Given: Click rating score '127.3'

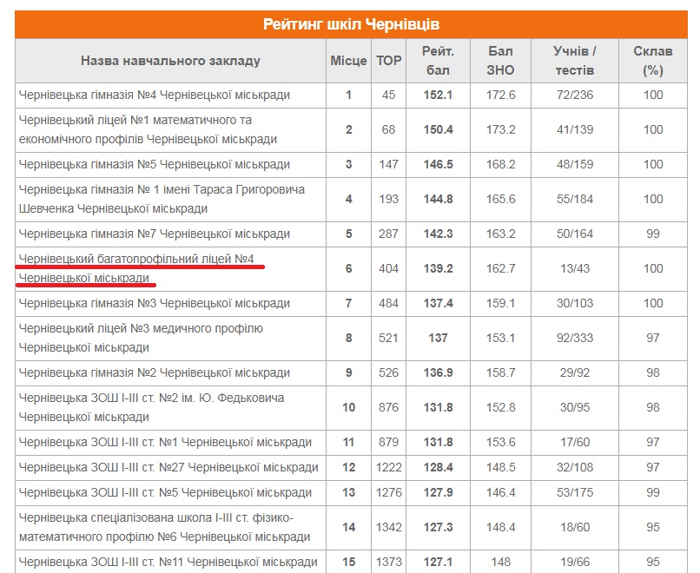Looking at the screenshot, I should pyautogui.click(x=438, y=528).
